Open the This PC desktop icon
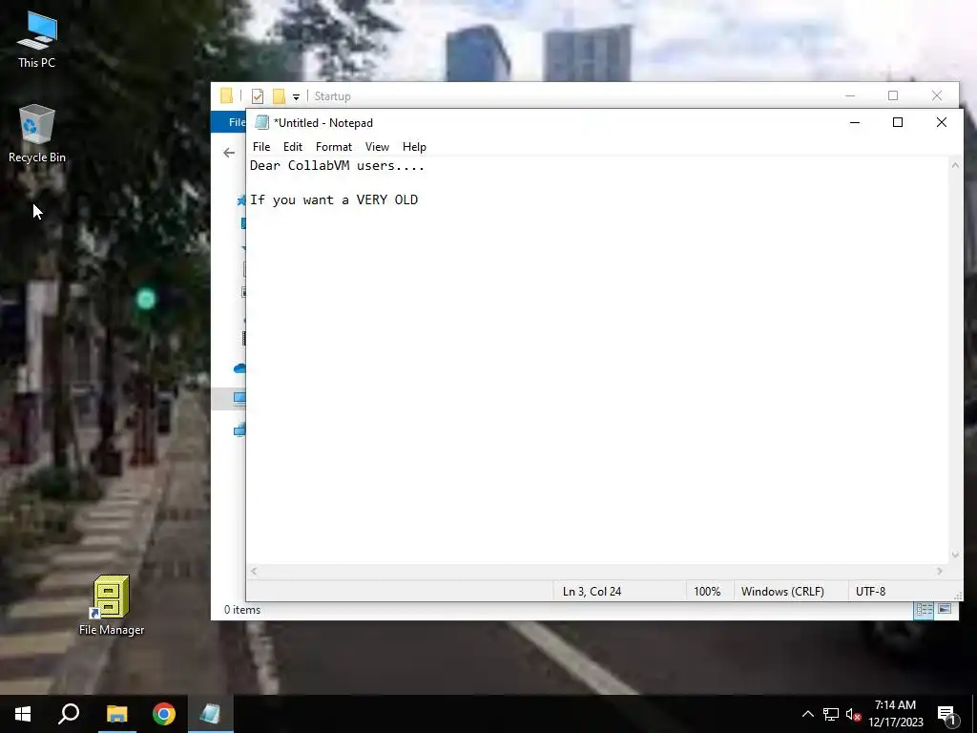The height and width of the screenshot is (733, 977). pos(37,38)
